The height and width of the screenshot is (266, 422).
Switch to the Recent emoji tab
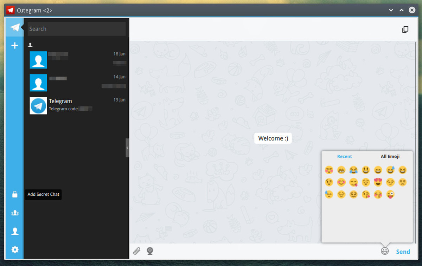tap(344, 156)
